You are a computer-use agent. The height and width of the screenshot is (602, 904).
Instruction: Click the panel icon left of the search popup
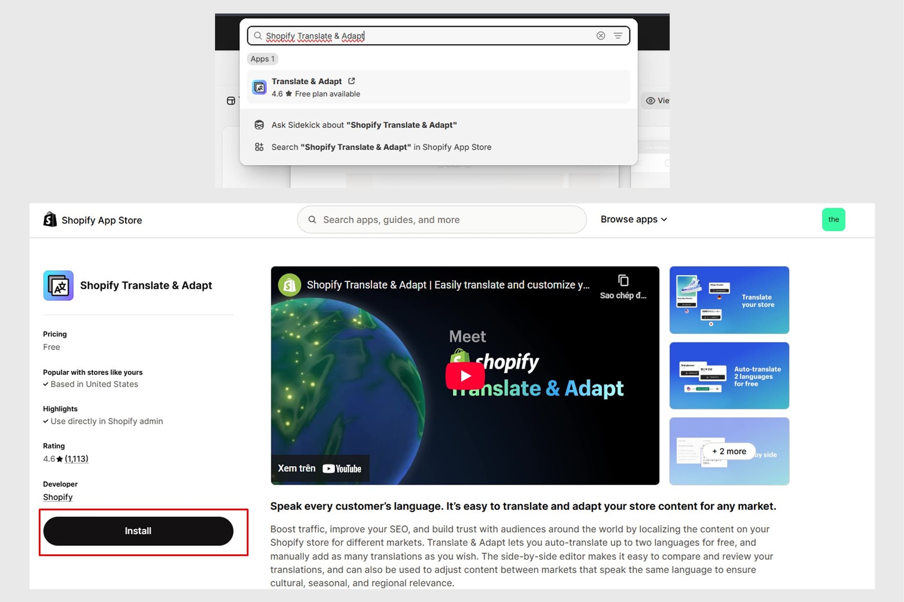231,101
